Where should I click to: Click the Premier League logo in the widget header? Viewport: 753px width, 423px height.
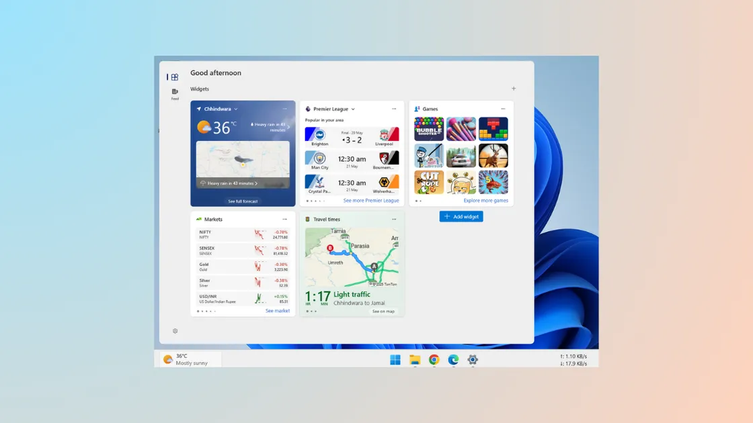pyautogui.click(x=309, y=108)
